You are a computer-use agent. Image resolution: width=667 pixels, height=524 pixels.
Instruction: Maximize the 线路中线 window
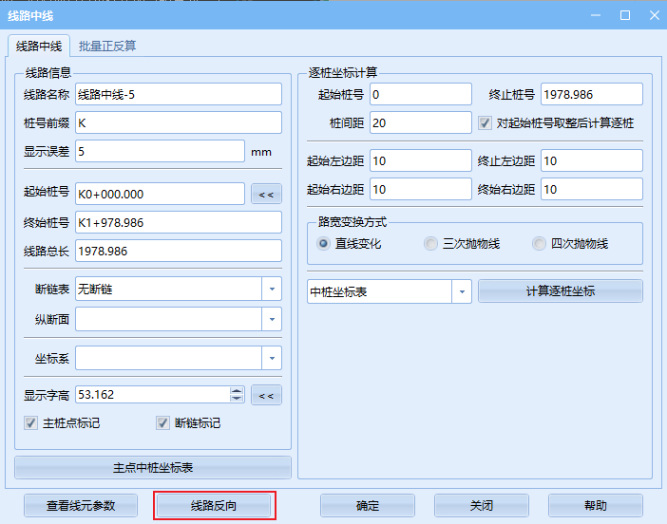(625, 16)
